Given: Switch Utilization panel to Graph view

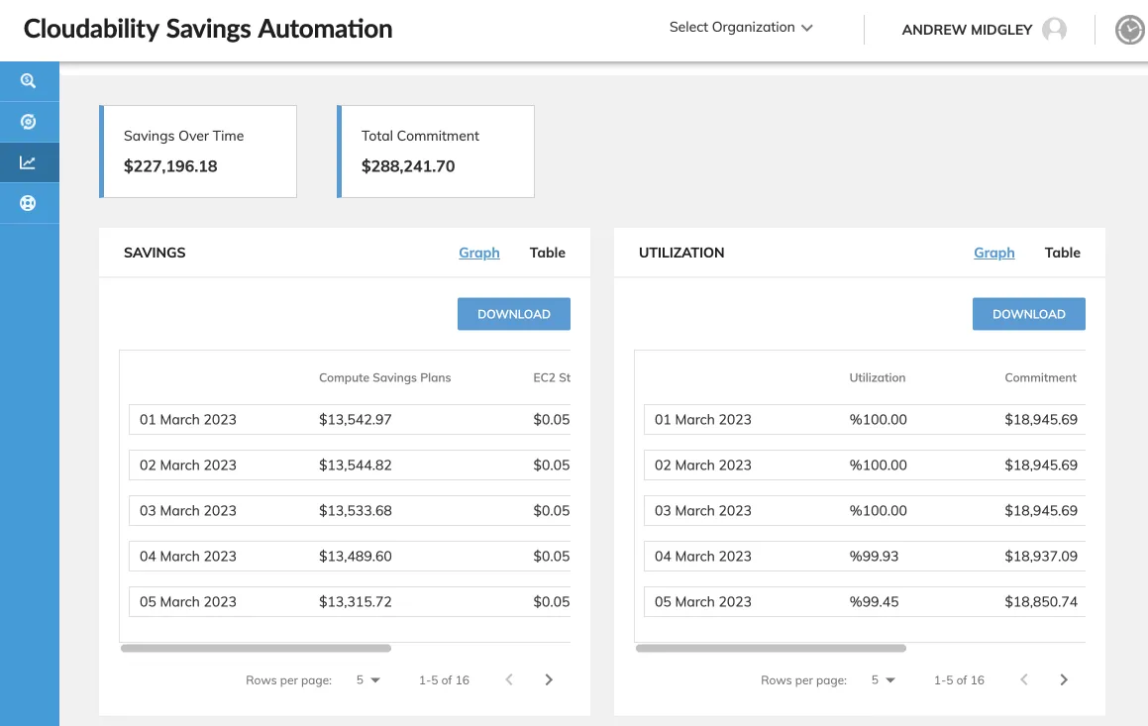Looking at the screenshot, I should (993, 253).
